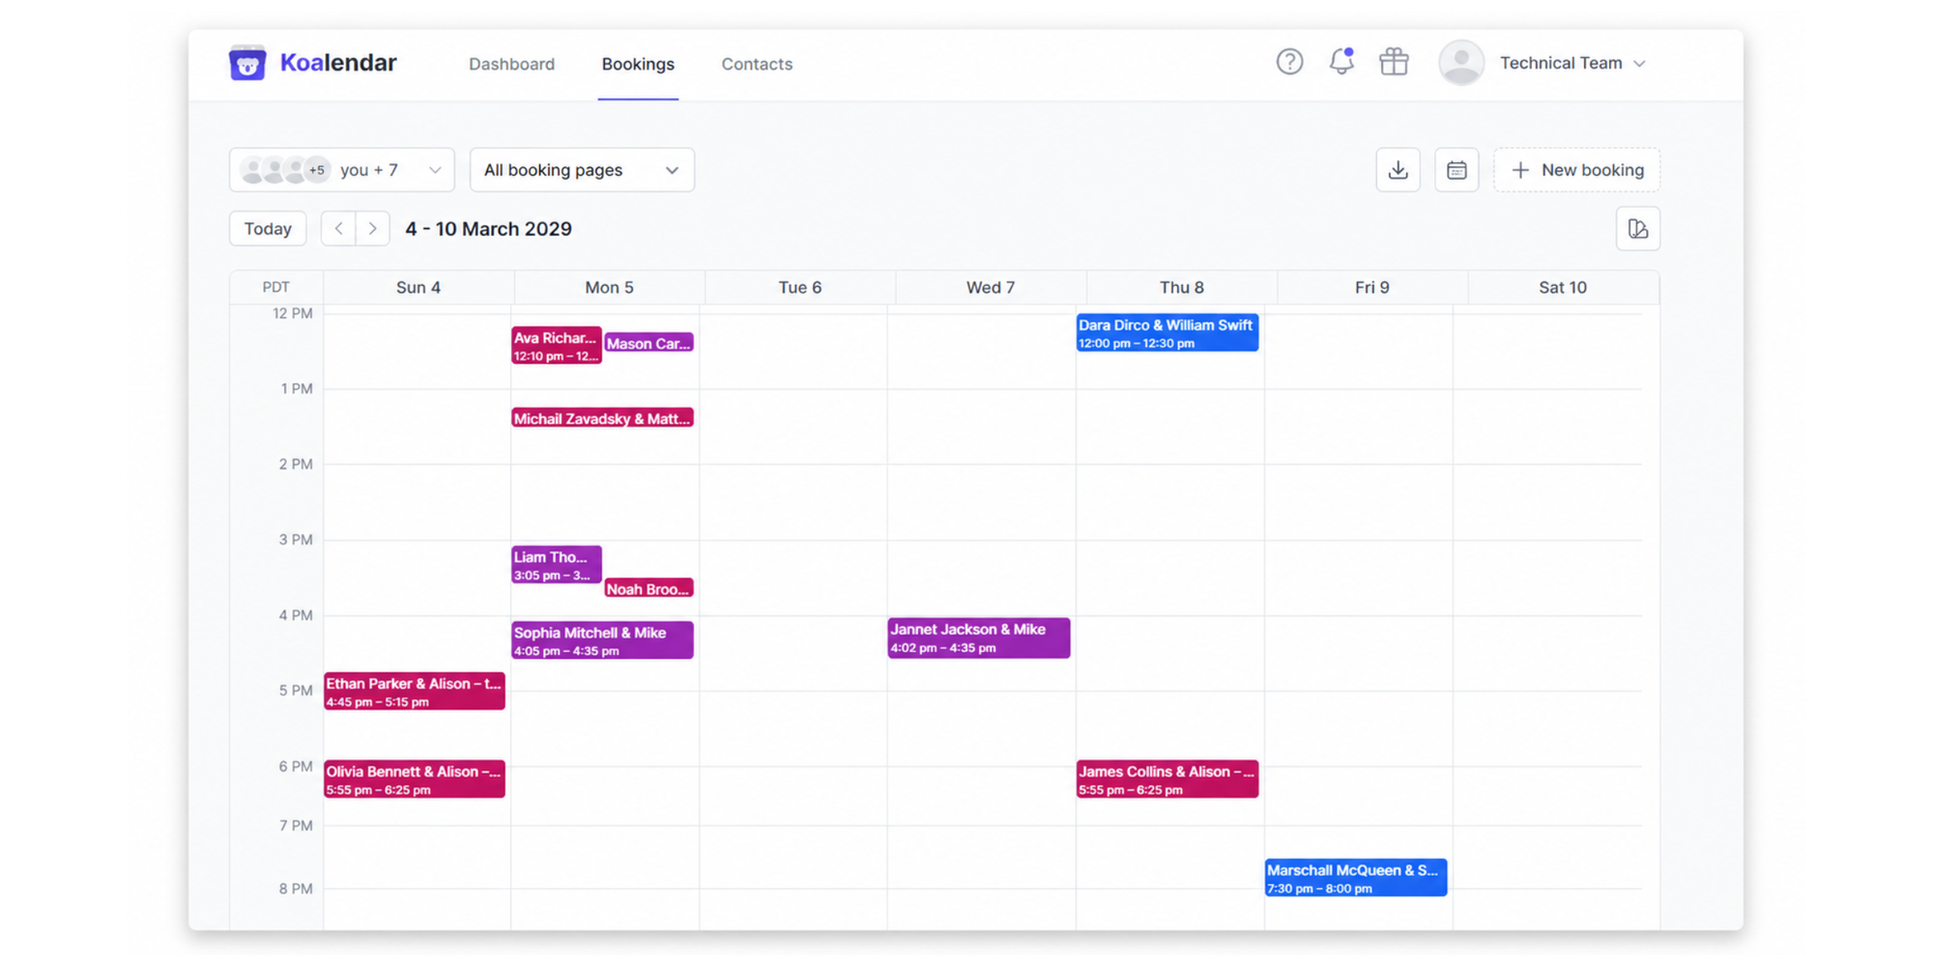Open Marschall McQueen 7:30 pm booking
Viewport: 1933px width, 966px height.
point(1356,878)
